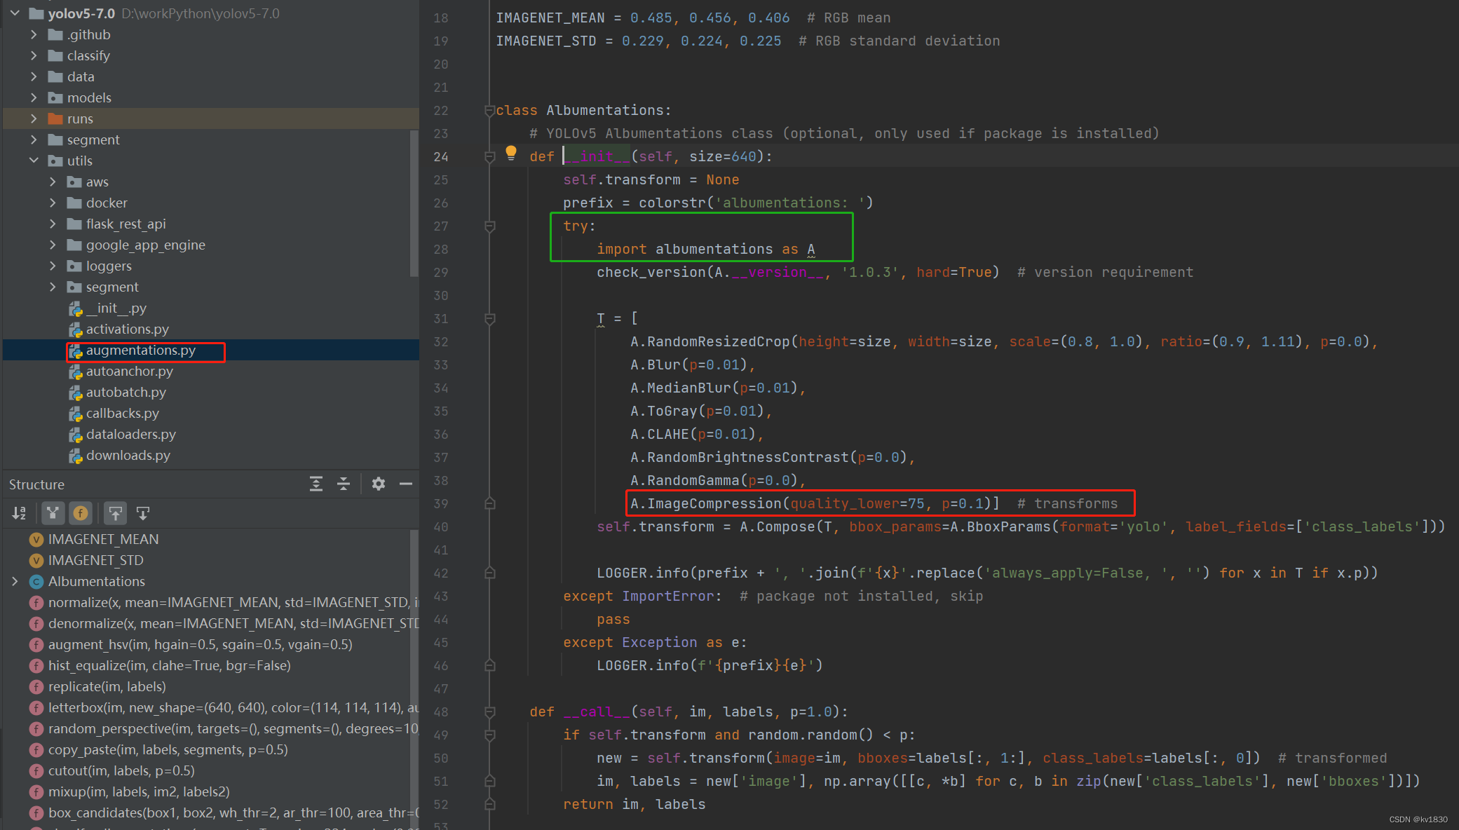
Task: Click Collapse All in the Structure panel
Action: tap(344, 484)
